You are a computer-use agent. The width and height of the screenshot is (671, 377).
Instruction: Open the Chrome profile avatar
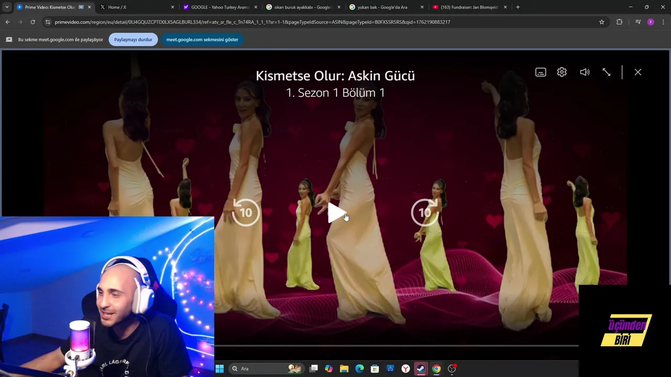click(x=651, y=22)
